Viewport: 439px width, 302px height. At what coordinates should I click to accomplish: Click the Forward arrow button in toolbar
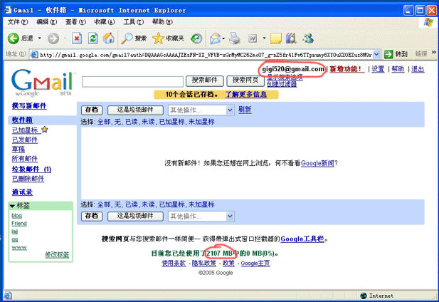click(53, 38)
